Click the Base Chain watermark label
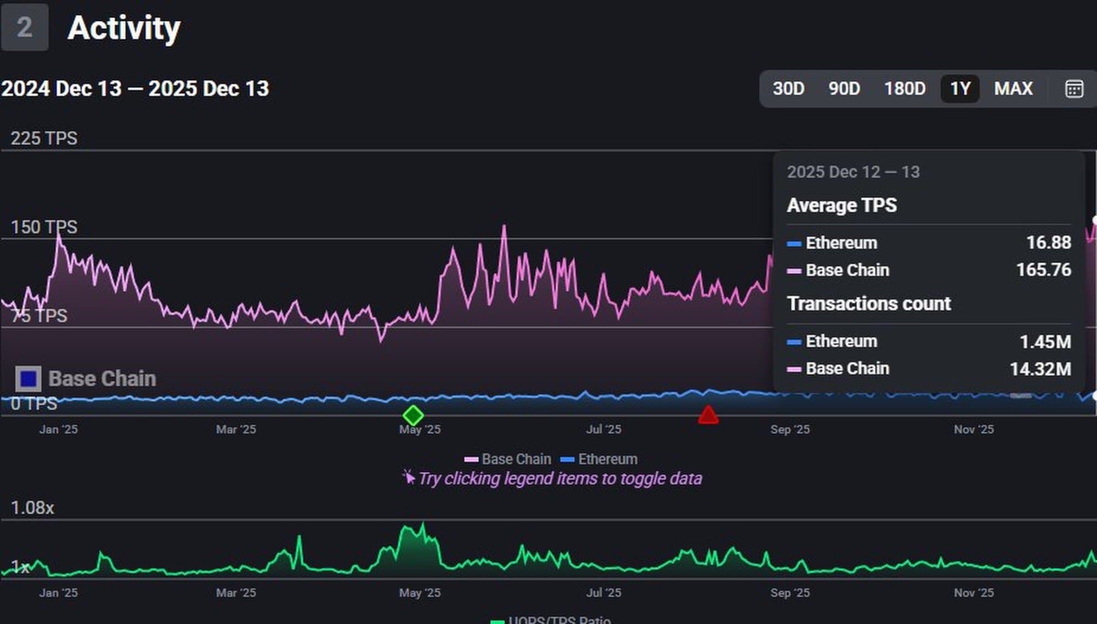This screenshot has width=1097, height=624. point(102,379)
